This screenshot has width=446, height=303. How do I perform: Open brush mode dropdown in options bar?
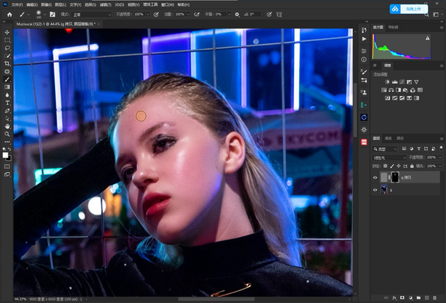(91, 14)
